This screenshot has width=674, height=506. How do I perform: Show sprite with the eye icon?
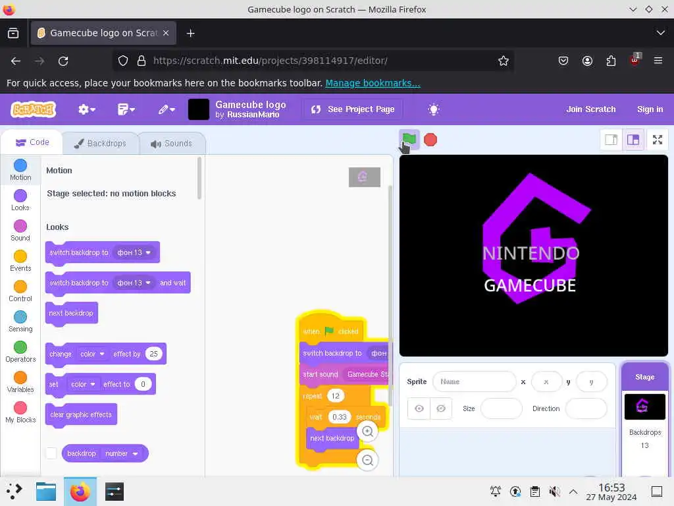click(419, 408)
